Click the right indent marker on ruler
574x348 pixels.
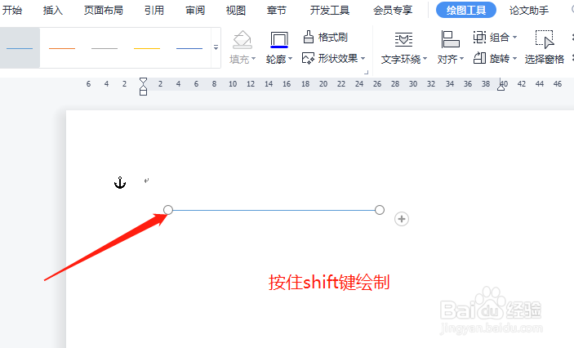[x=501, y=87]
